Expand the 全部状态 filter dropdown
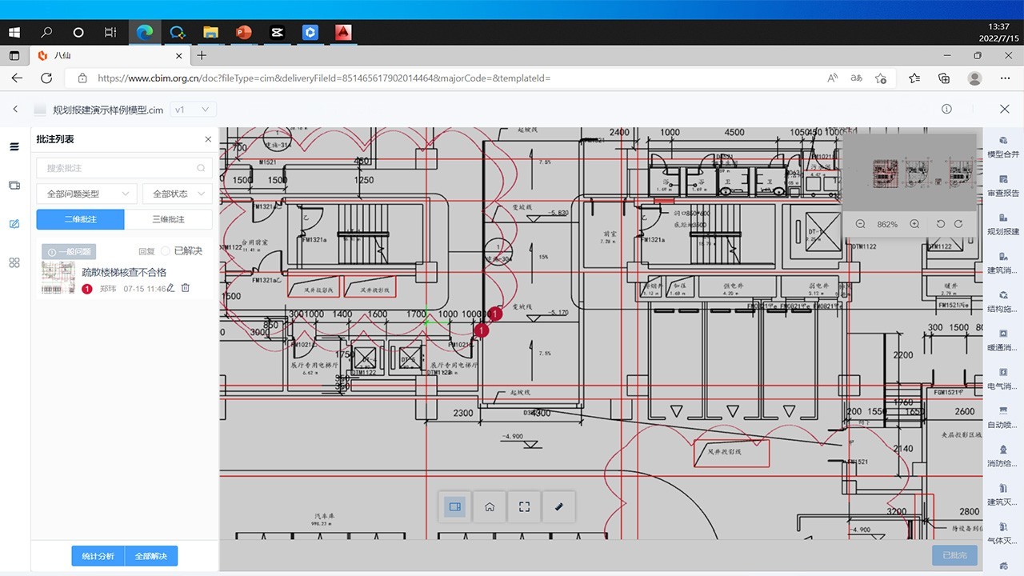 pyautogui.click(x=177, y=194)
